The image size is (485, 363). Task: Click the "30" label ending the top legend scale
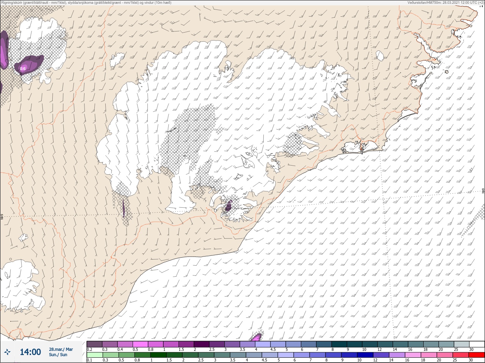point(471,349)
